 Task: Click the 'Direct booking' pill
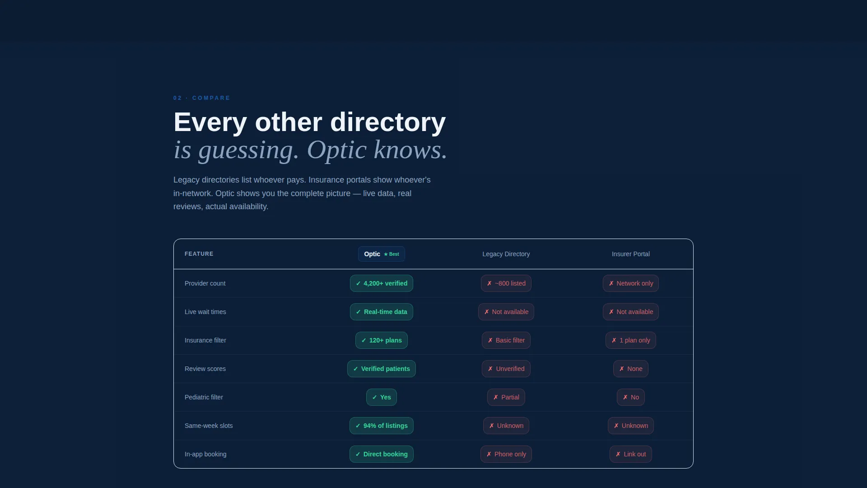381,454
